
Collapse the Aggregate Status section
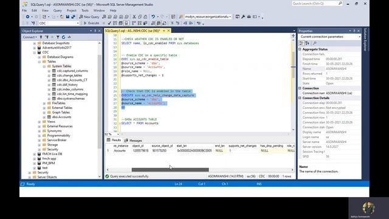tap(300, 49)
